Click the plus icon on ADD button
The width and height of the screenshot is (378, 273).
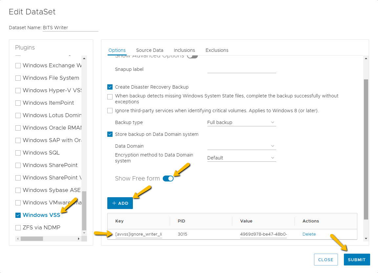coord(114,203)
